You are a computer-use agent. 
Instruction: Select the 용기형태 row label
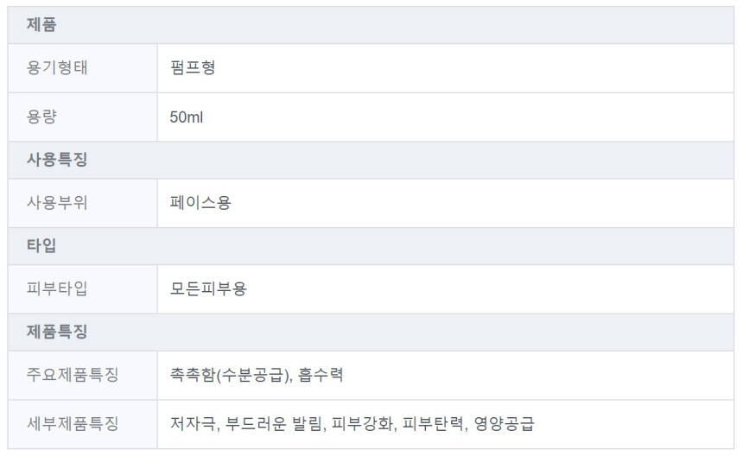pyautogui.click(x=57, y=67)
